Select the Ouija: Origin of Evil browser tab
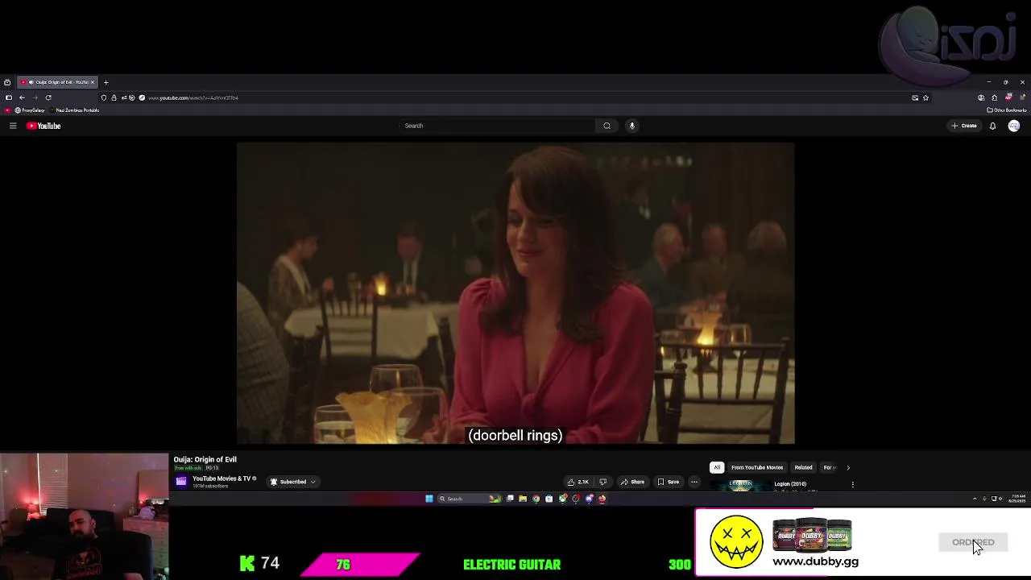This screenshot has height=580, width=1031. [x=56, y=82]
